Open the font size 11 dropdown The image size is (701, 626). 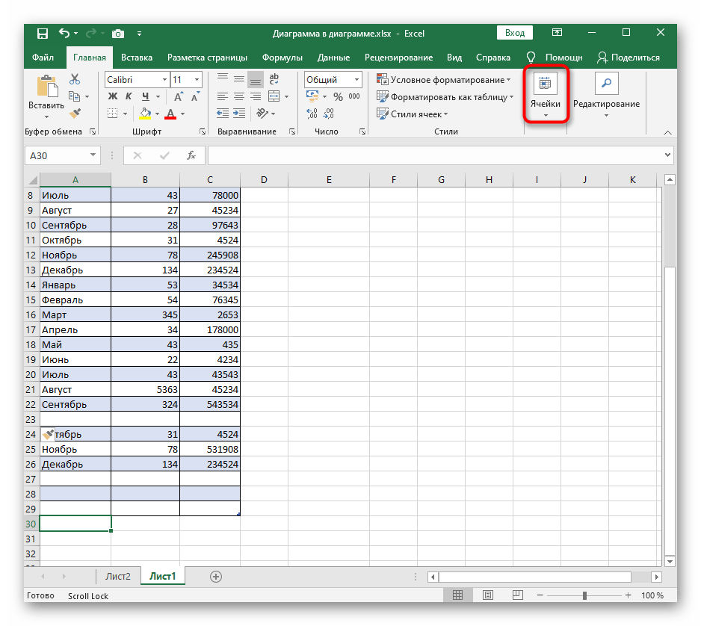[197, 80]
